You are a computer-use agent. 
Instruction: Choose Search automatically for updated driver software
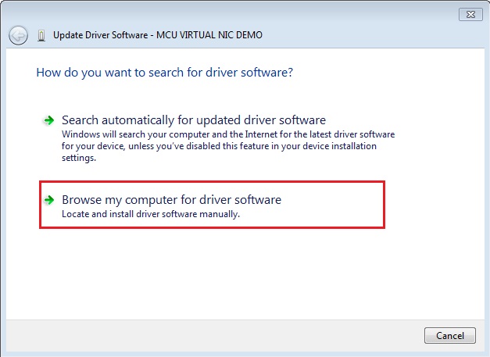[x=193, y=120]
